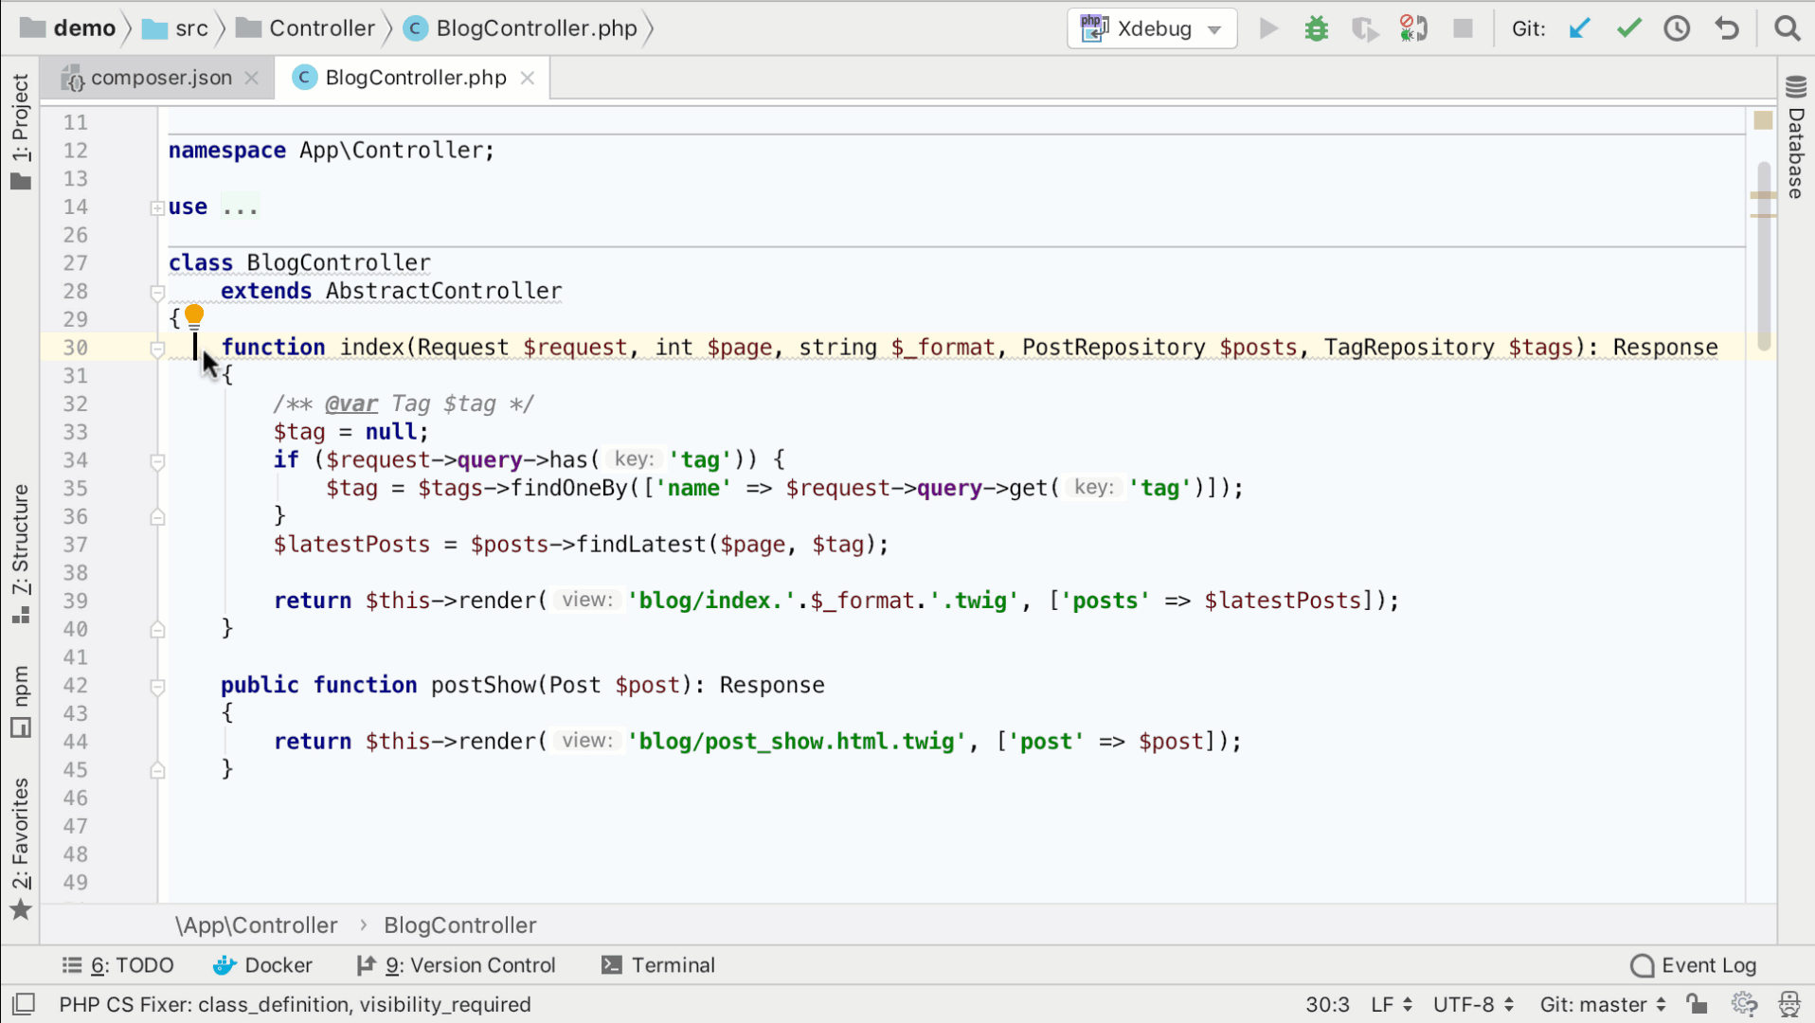Open the Event Log panel

pos(1694,965)
